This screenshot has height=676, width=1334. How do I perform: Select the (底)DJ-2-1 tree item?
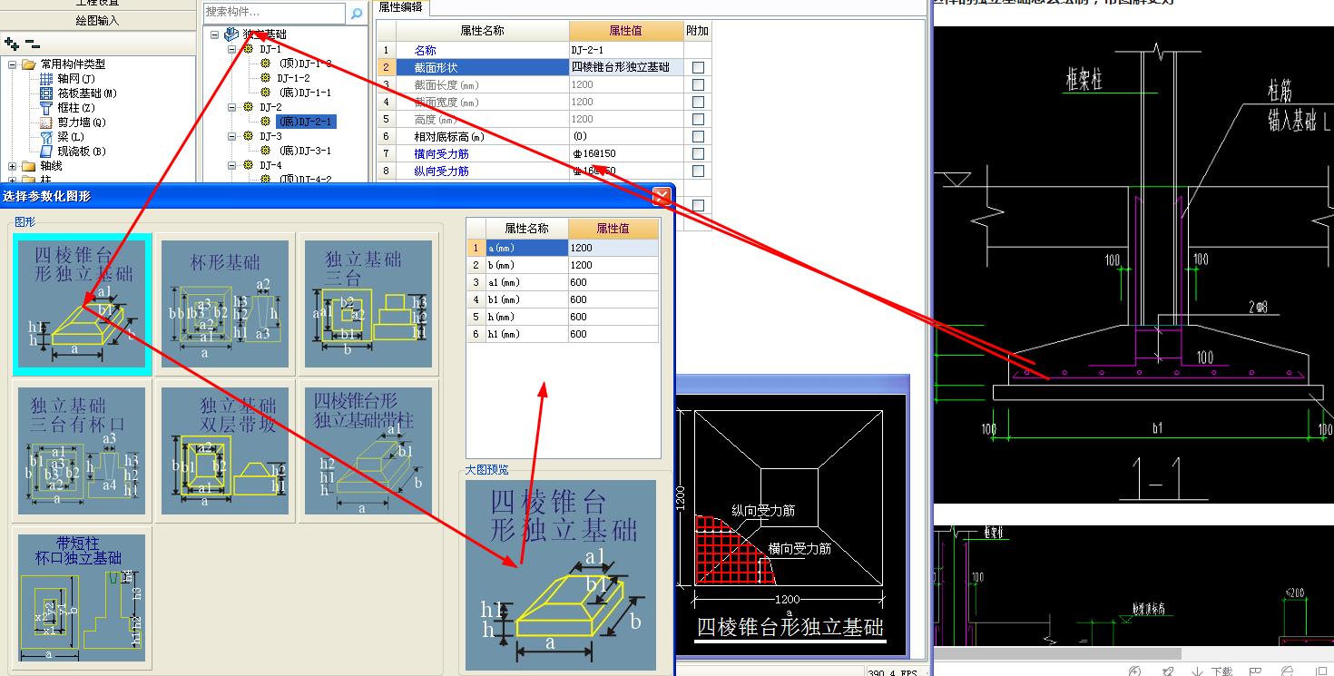coord(305,122)
